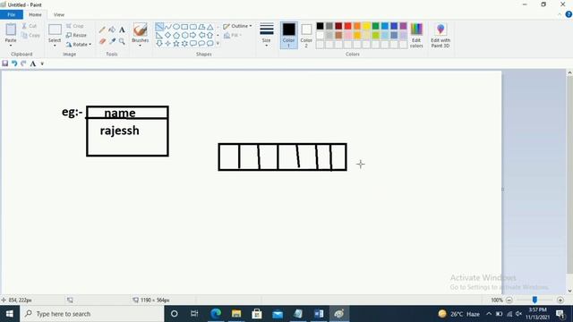Open the Size line thickness dropdown
This screenshot has width=573, height=322.
pos(267,35)
